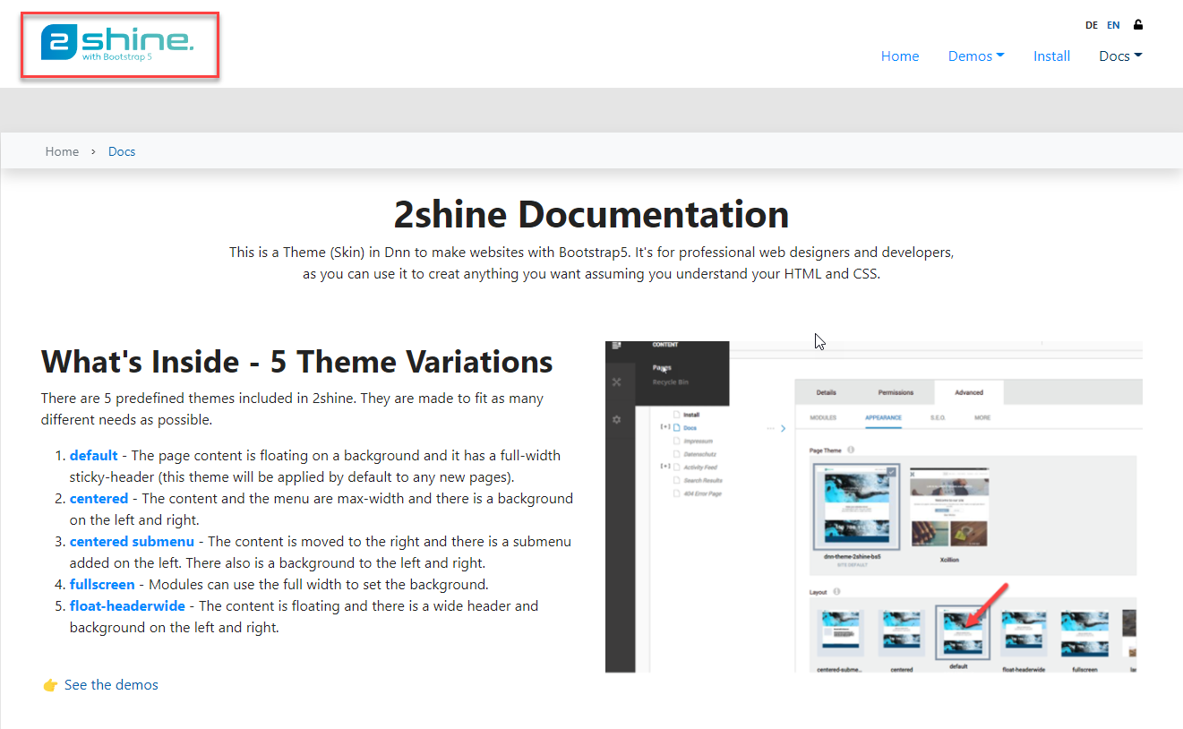Select the dnn-theme-2shine-bs5 theme thumbnail

[x=853, y=506]
